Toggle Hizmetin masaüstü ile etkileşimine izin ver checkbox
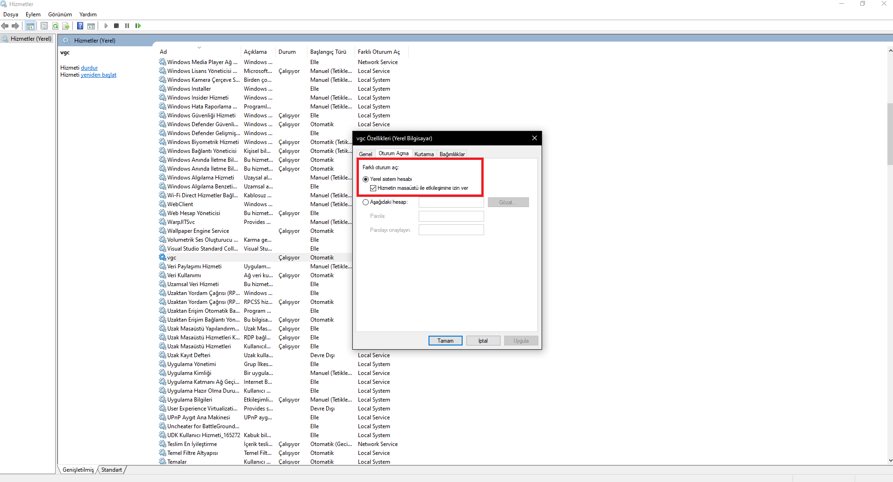The width and height of the screenshot is (893, 482). tap(373, 188)
